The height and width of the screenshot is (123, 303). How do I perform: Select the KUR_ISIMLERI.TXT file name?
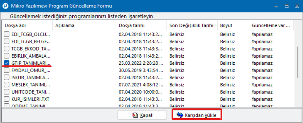[x=30, y=99]
